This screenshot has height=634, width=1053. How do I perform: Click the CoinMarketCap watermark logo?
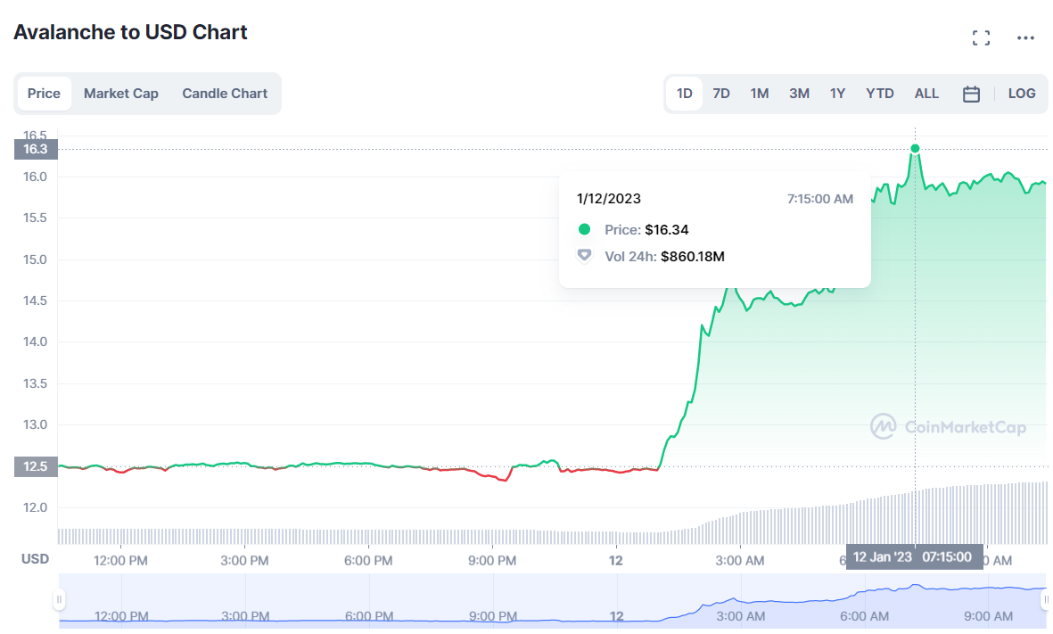[x=884, y=426]
